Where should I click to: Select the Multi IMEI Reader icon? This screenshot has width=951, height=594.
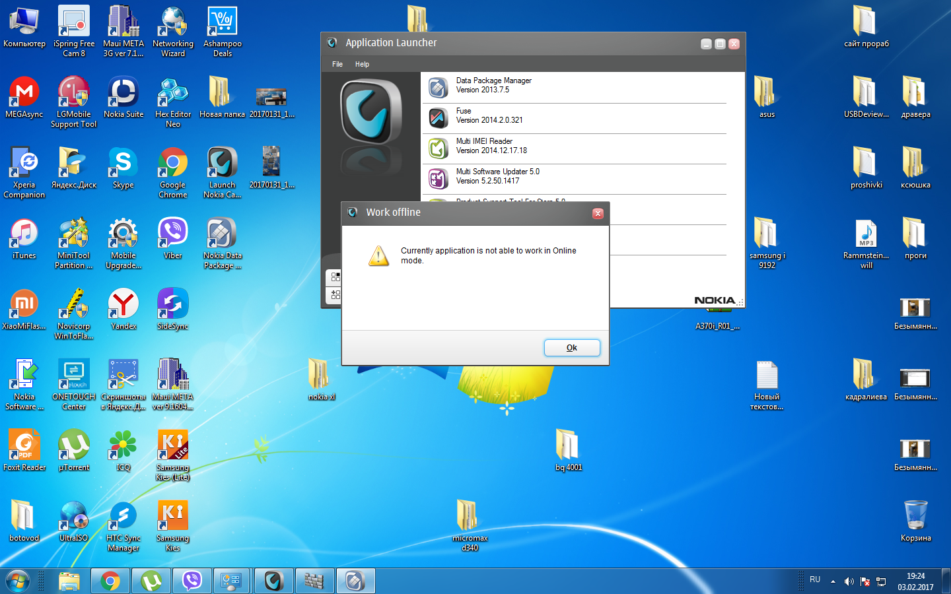[438, 148]
